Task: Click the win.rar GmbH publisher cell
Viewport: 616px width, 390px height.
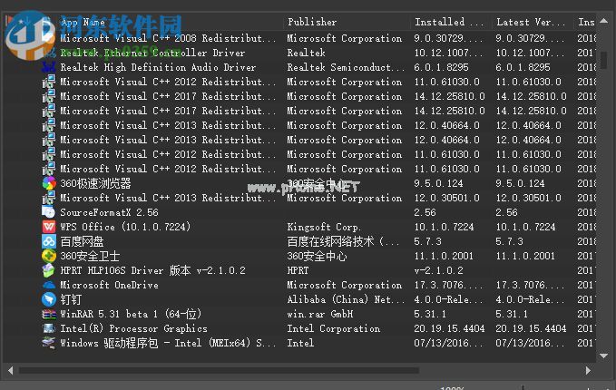Action: tap(320, 314)
